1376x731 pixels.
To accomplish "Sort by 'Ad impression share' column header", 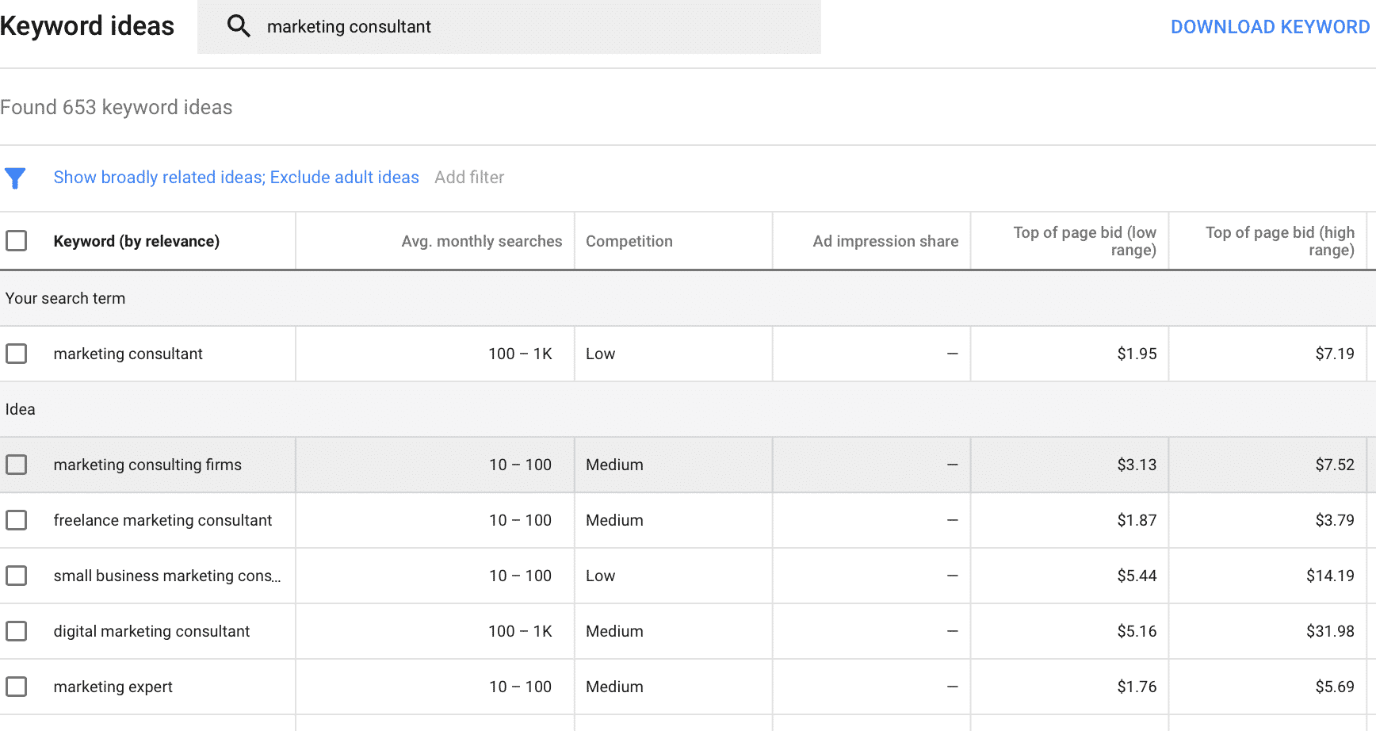I will pyautogui.click(x=885, y=241).
